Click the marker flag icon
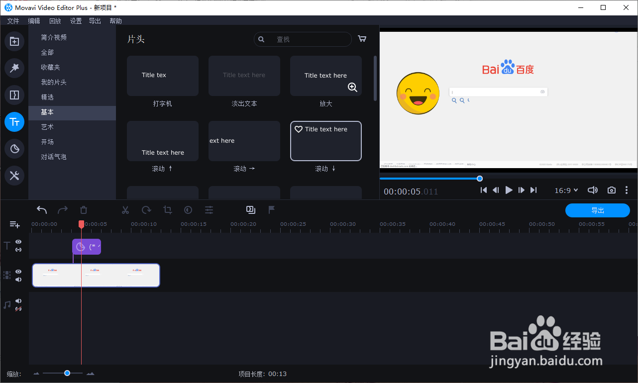This screenshot has height=383, width=638. click(272, 210)
